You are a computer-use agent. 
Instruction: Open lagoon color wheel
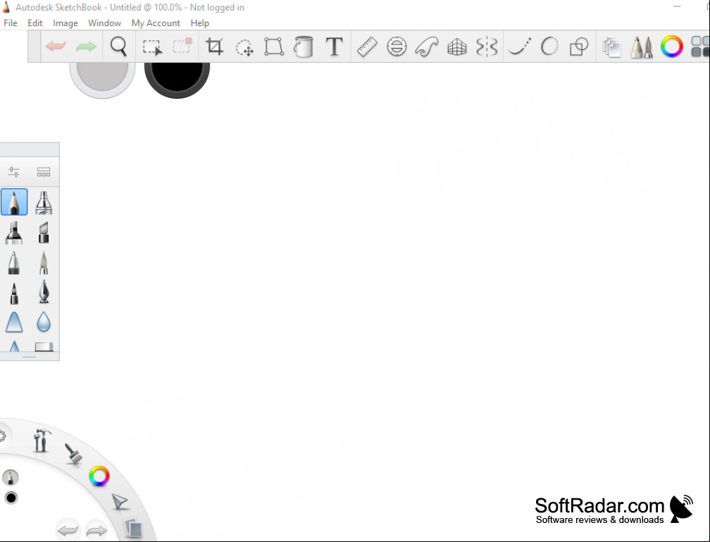click(x=99, y=476)
